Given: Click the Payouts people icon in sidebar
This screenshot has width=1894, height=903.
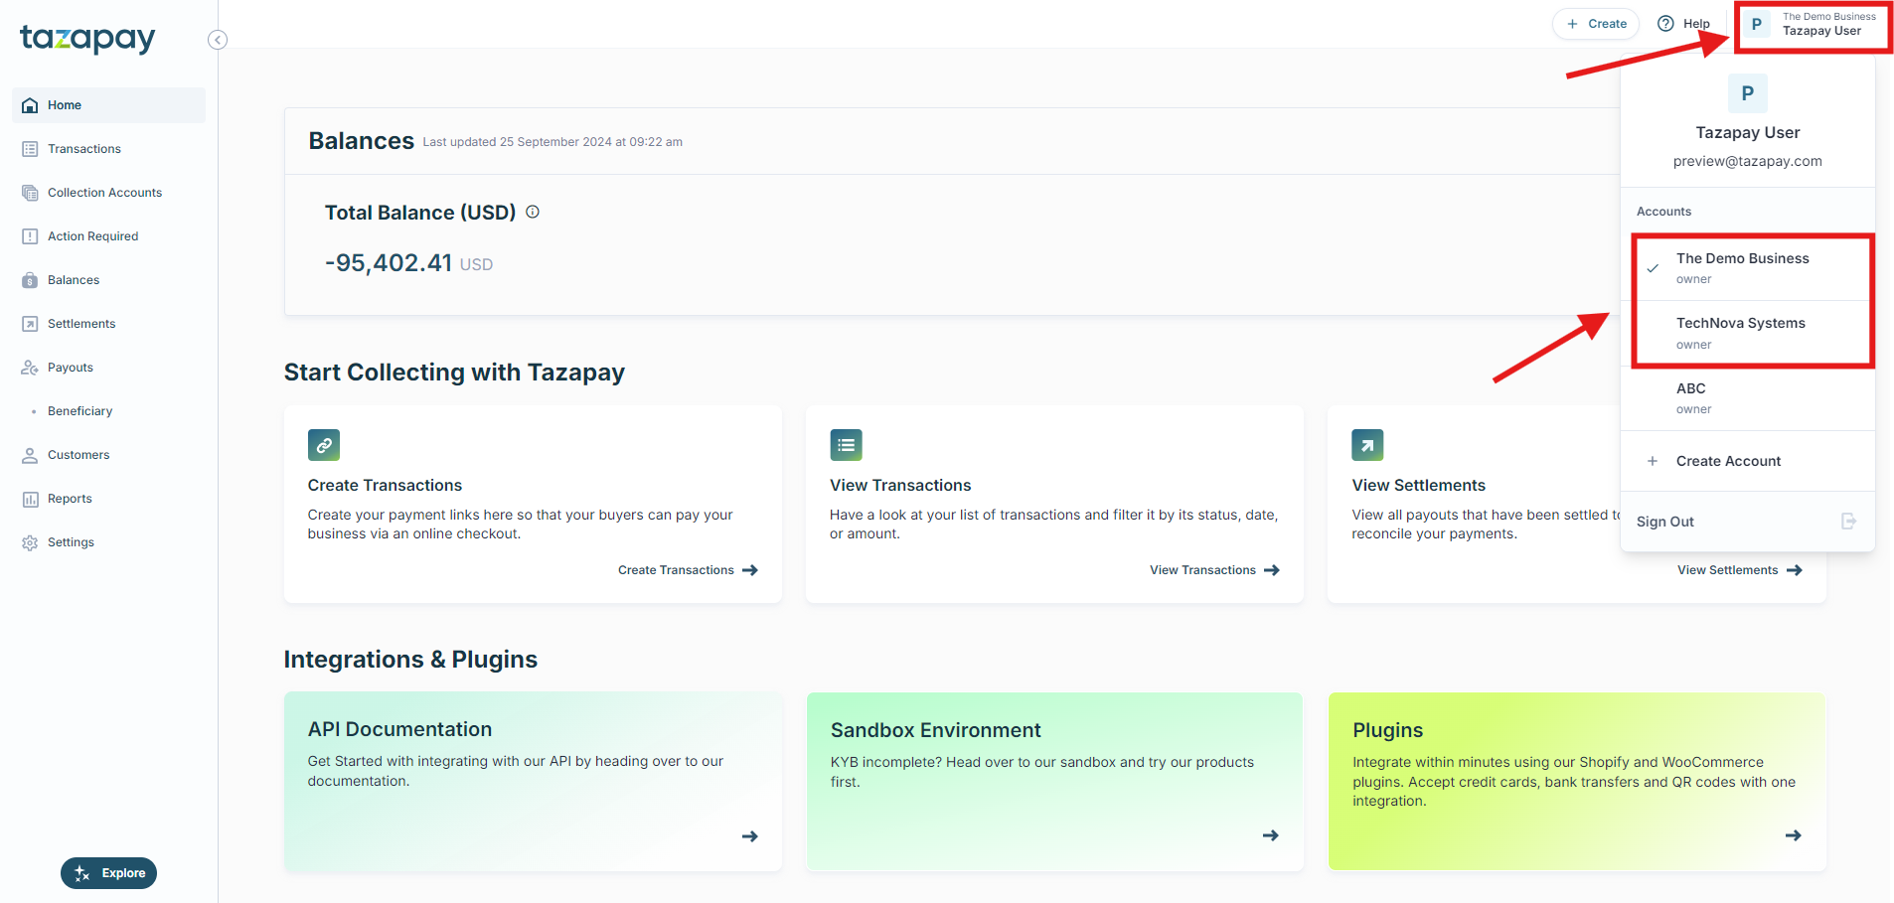Looking at the screenshot, I should [x=30, y=368].
